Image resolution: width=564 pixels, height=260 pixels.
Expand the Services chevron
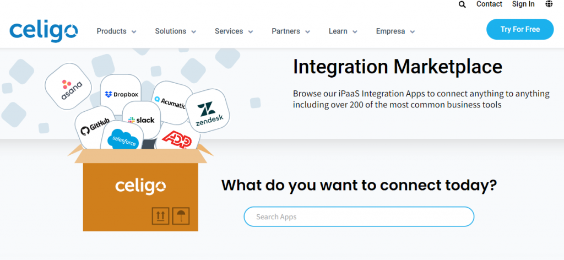[251, 31]
